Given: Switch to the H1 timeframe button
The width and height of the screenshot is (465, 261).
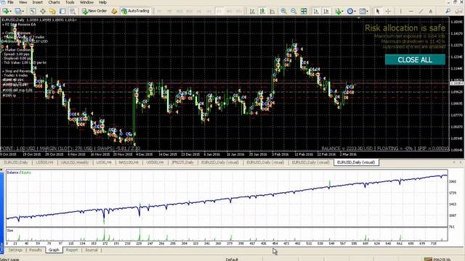Looking at the screenshot, I should [x=199, y=11].
